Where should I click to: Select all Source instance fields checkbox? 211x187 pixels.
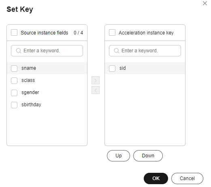coord(14,32)
